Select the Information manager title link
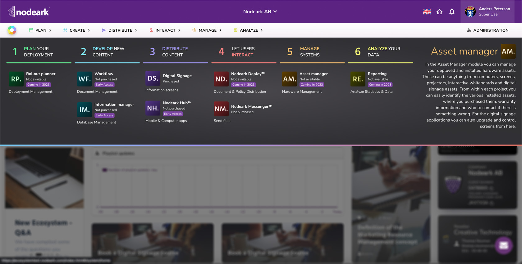The height and width of the screenshot is (264, 522). tap(114, 104)
